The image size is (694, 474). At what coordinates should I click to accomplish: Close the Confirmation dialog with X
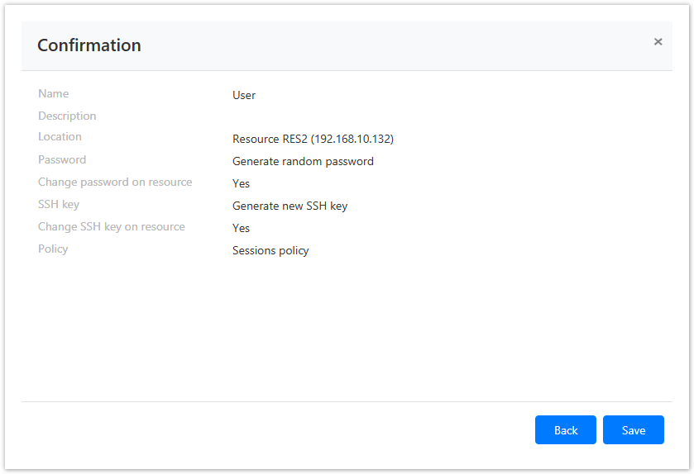(658, 42)
